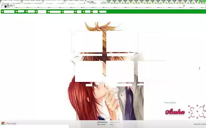Click the Chrome logo at bottom
Viewport: 206px width, 128px height.
pos(9,124)
